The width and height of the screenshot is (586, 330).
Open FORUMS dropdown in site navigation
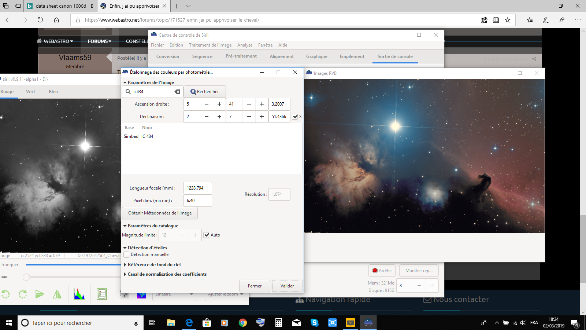click(99, 41)
